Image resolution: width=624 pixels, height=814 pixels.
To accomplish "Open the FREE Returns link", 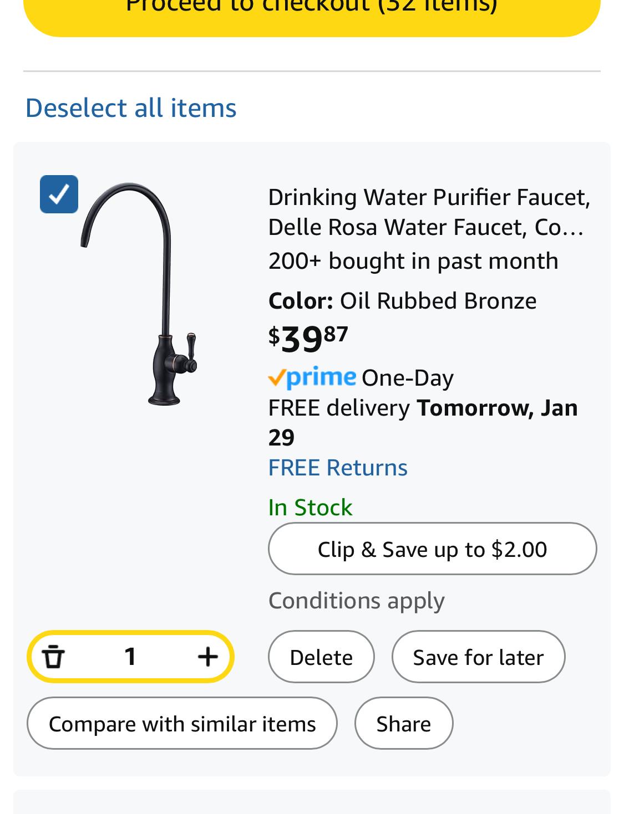I will [337, 468].
